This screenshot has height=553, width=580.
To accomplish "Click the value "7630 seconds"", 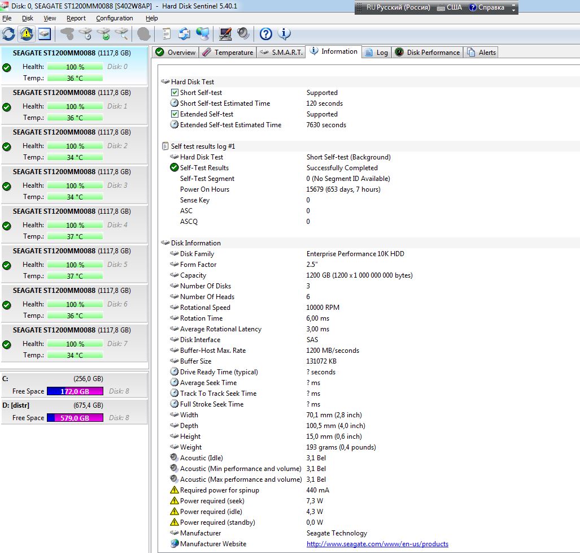I will (x=326, y=124).
